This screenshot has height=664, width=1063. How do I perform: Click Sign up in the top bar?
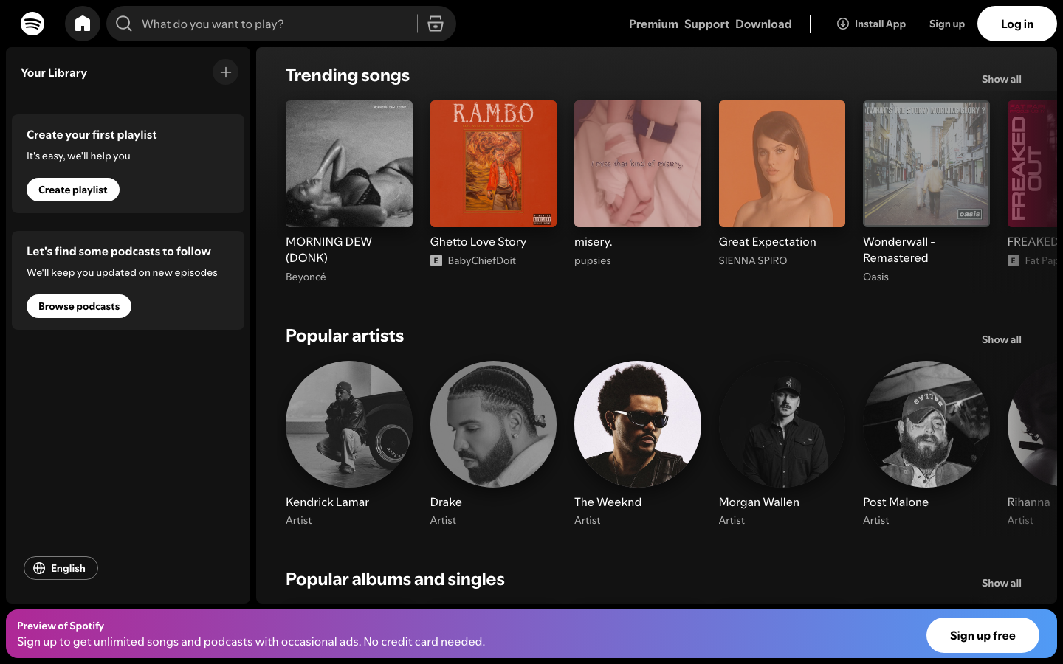pyautogui.click(x=946, y=24)
